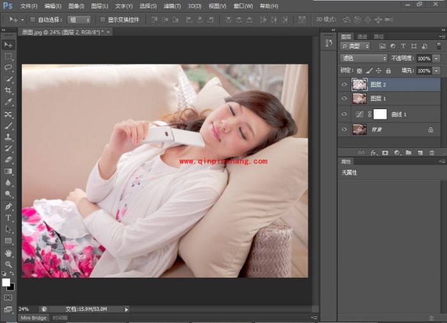447x323 pixels.
Task: Toggle visibility of 曲线 1 layer
Action: point(345,114)
